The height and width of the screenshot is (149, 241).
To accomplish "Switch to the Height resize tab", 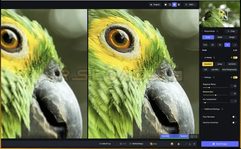I will (232, 37).
